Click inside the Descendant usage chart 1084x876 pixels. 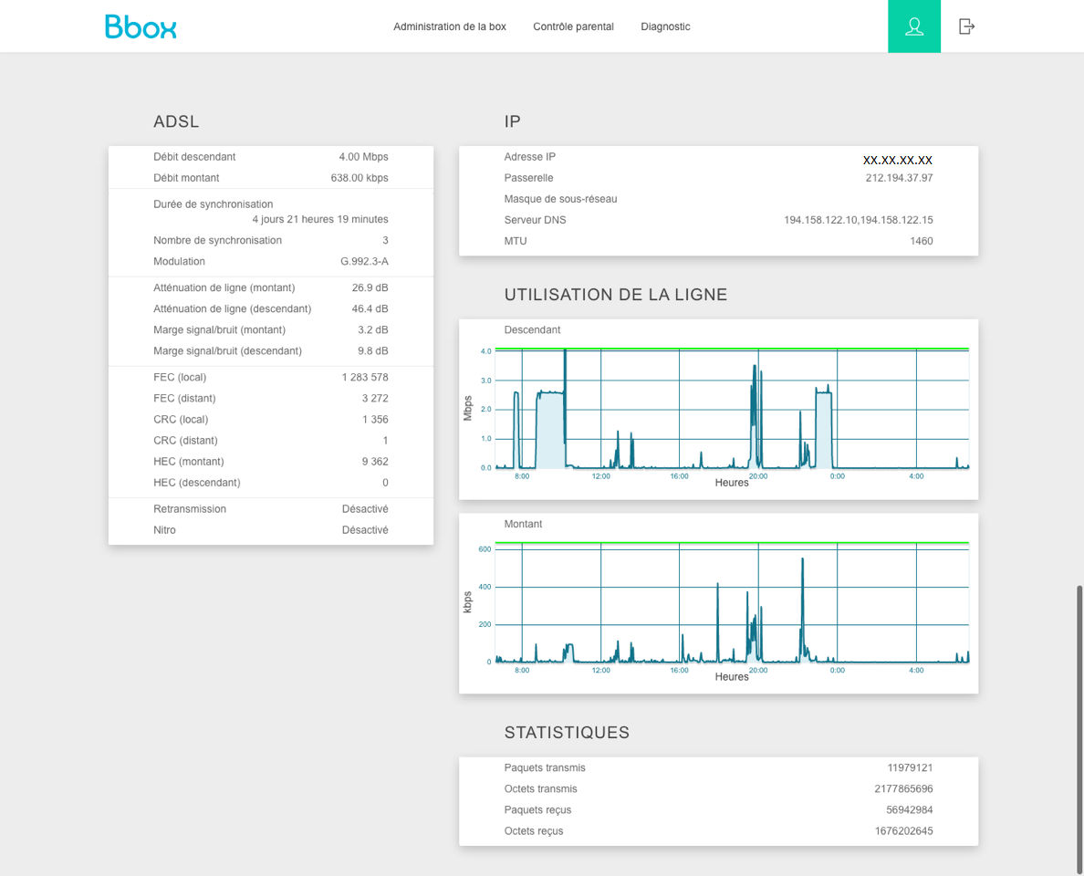(730, 409)
